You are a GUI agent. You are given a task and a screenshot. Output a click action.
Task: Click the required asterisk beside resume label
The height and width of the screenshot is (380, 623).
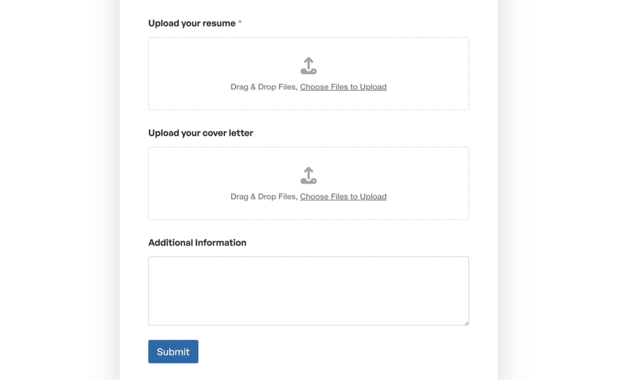[240, 23]
